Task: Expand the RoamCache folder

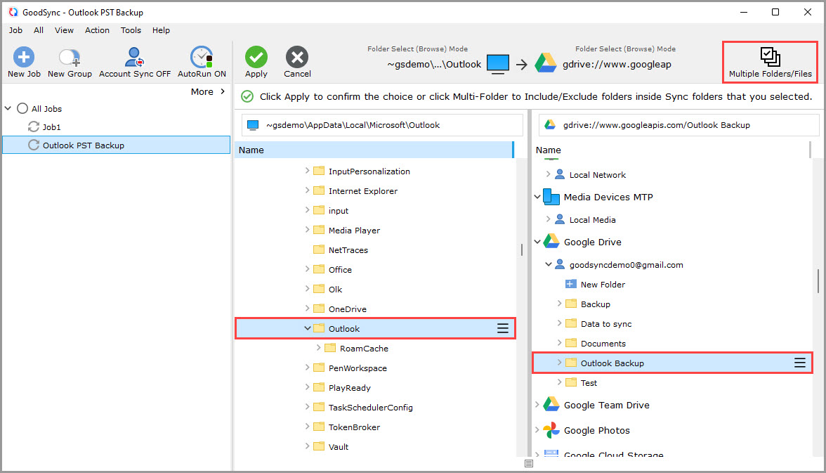Action: coord(318,347)
